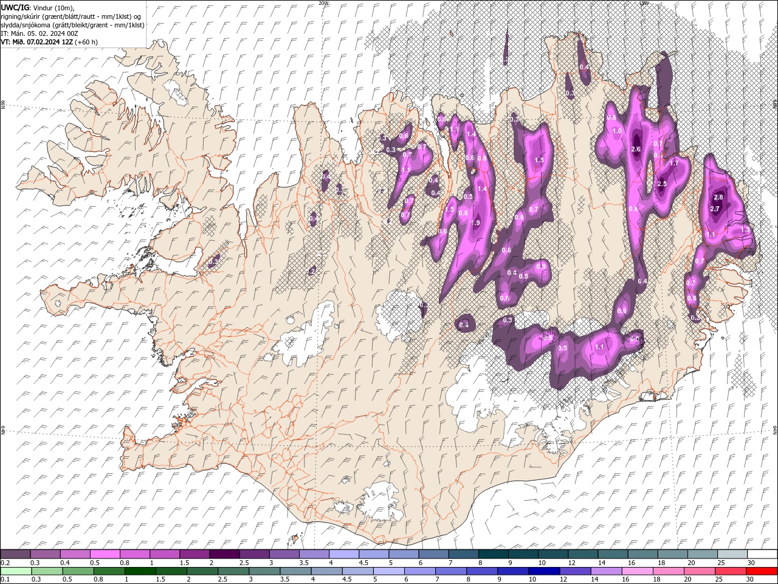
Task: Select the 2.6 precipitation value on the map
Action: pos(636,149)
